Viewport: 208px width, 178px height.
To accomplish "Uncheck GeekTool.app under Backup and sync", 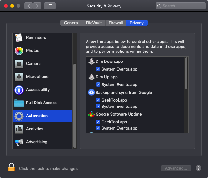I will pyautogui.click(x=98, y=100).
